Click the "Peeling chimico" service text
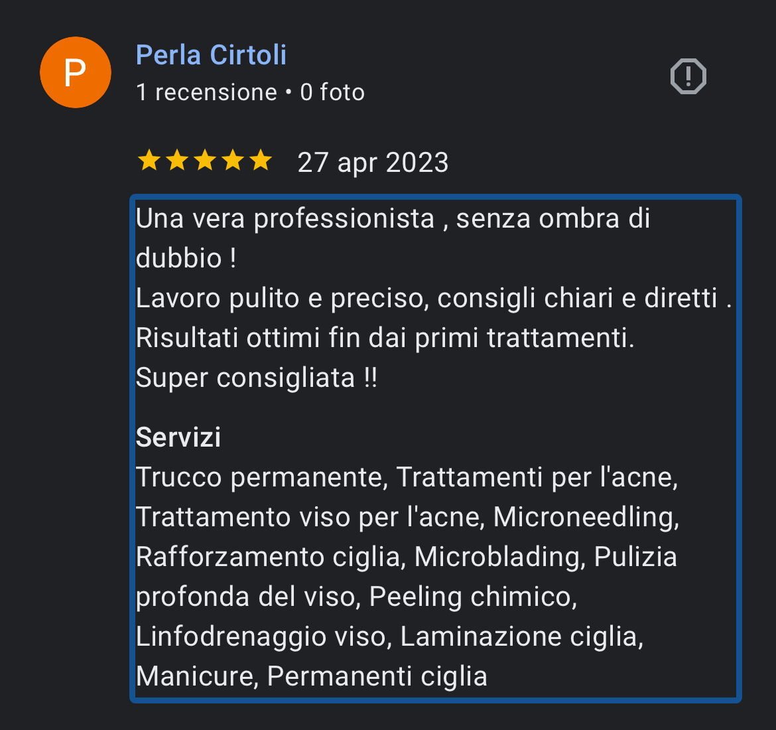776x730 pixels. click(x=472, y=597)
